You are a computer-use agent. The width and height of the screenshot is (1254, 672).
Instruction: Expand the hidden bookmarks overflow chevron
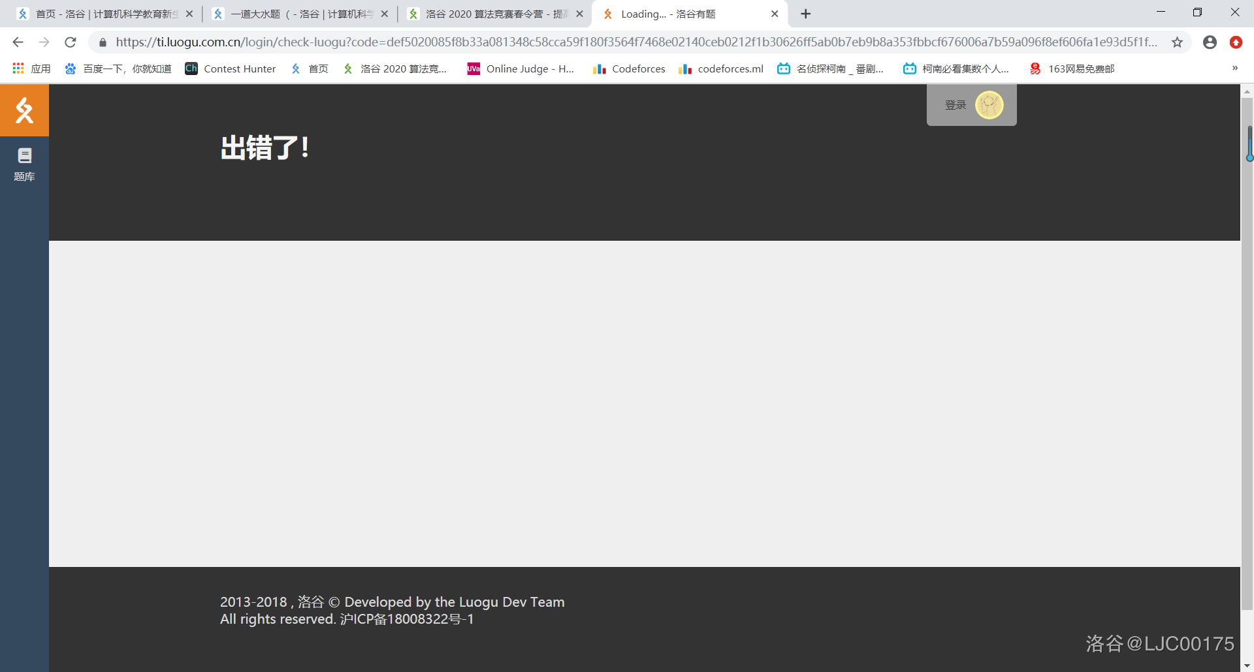point(1234,69)
